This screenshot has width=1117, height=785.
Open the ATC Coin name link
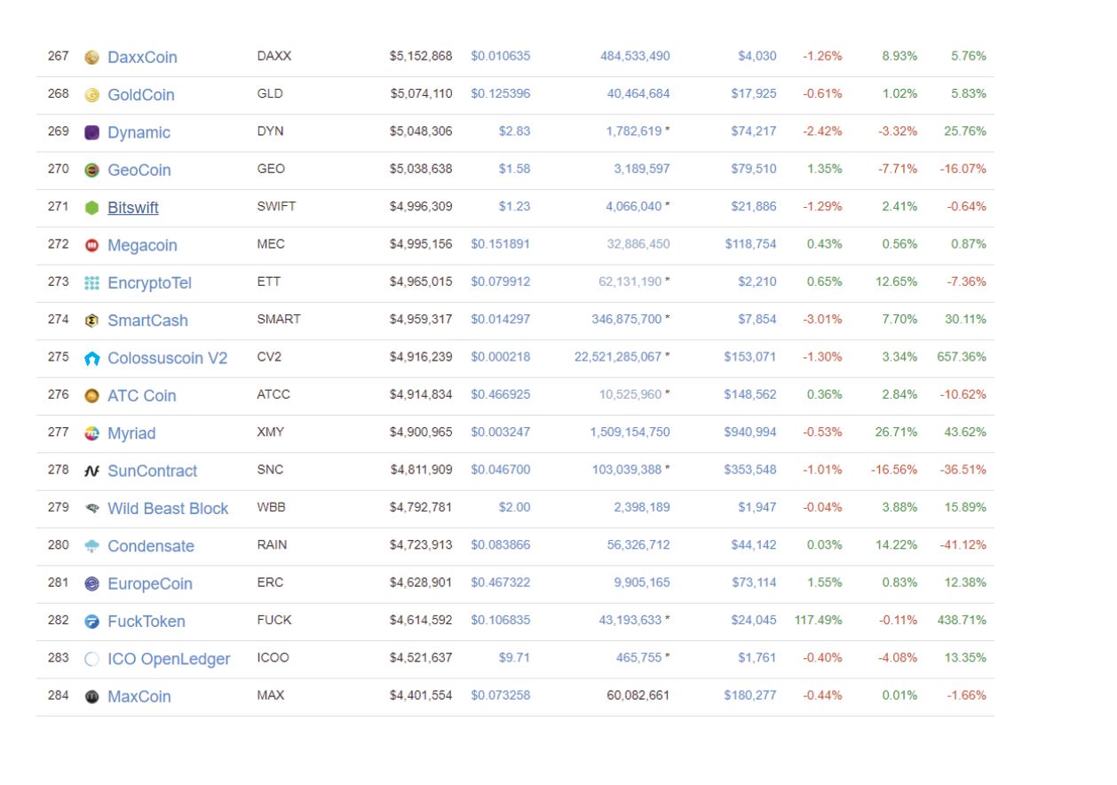coord(142,395)
